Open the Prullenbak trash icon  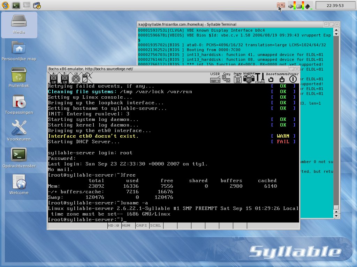19,78
